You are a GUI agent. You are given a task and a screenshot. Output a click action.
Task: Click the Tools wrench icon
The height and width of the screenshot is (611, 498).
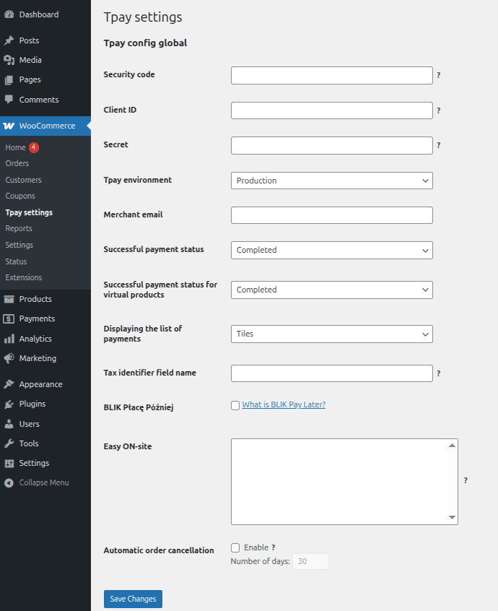tap(9, 443)
